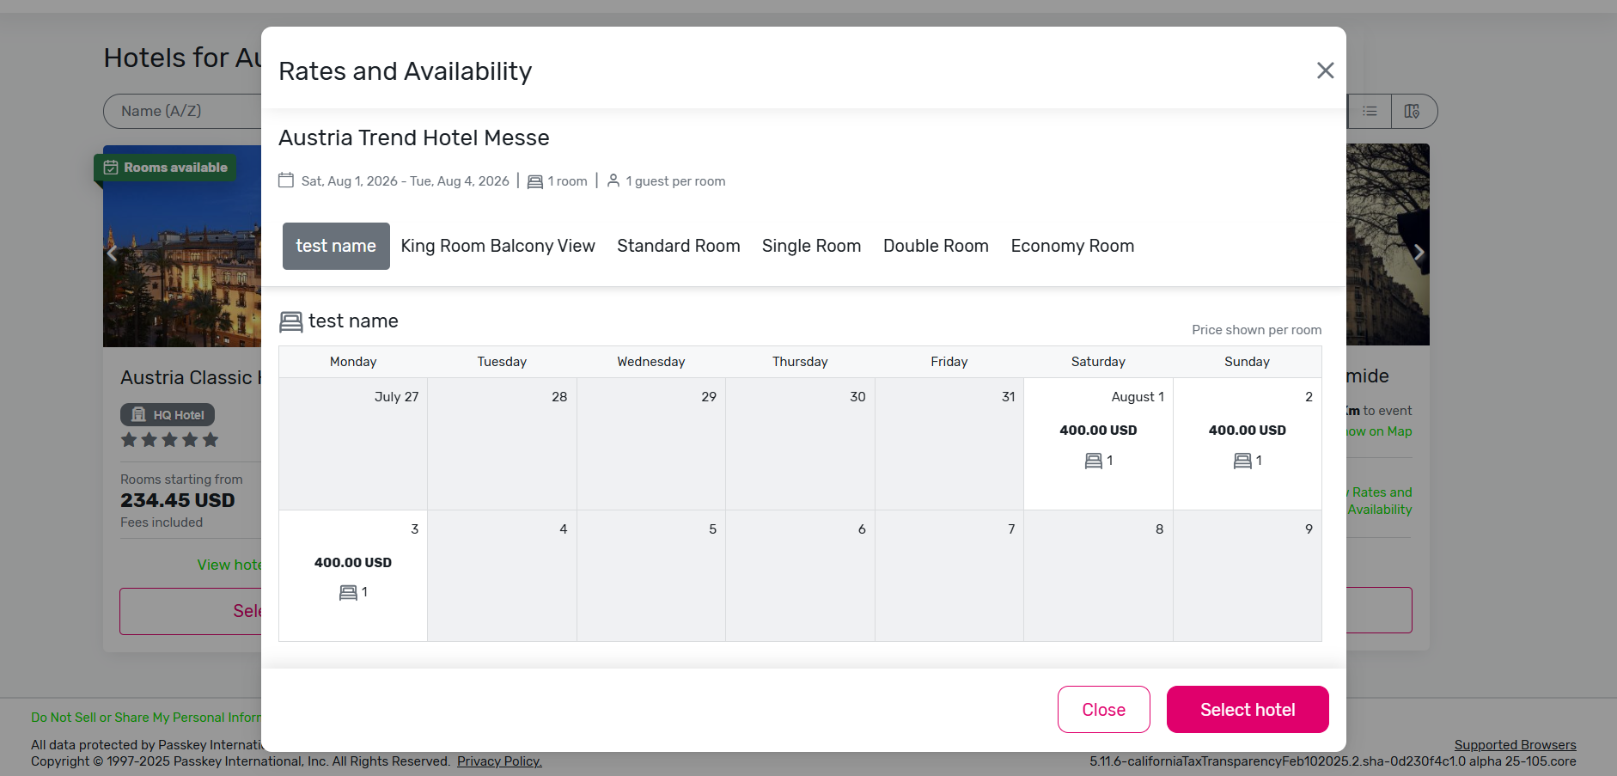The height and width of the screenshot is (776, 1617).
Task: Click the stay date range text
Action: 405,181
